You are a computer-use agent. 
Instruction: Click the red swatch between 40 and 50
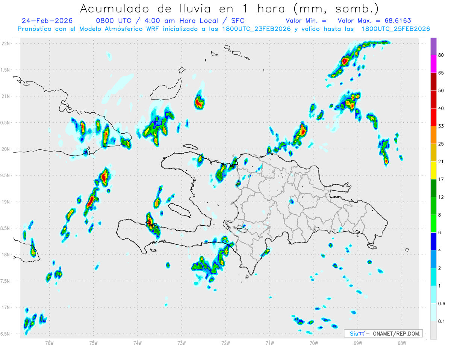tap(433, 99)
